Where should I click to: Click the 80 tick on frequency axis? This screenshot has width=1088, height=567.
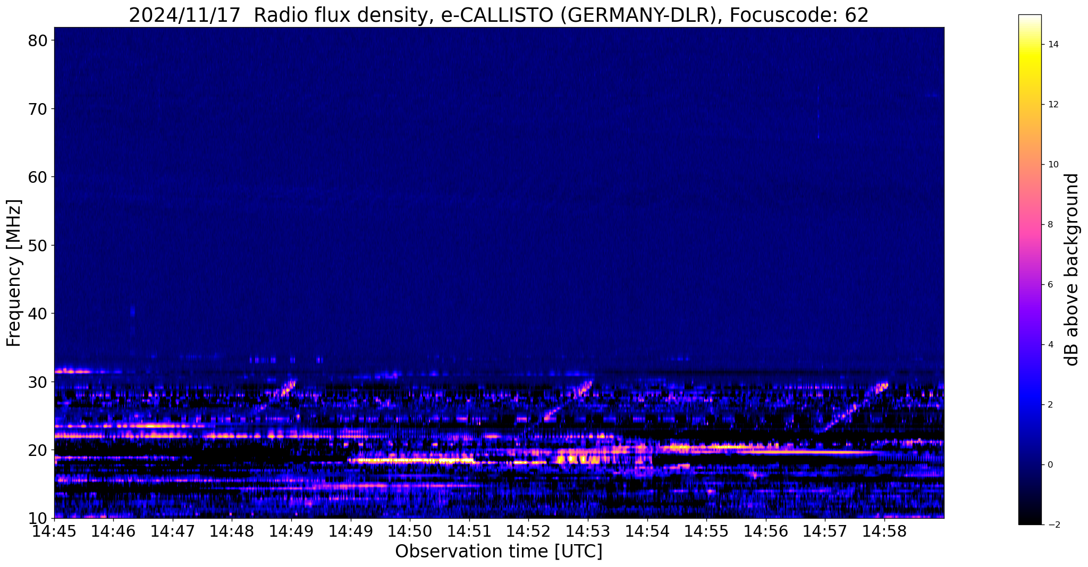point(38,40)
